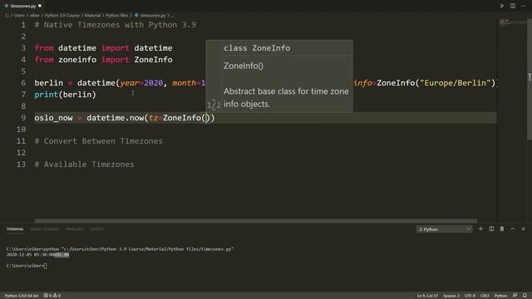The width and height of the screenshot is (532, 299).
Task: Open terminal selector dropdown '2: Python'
Action: 444,229
